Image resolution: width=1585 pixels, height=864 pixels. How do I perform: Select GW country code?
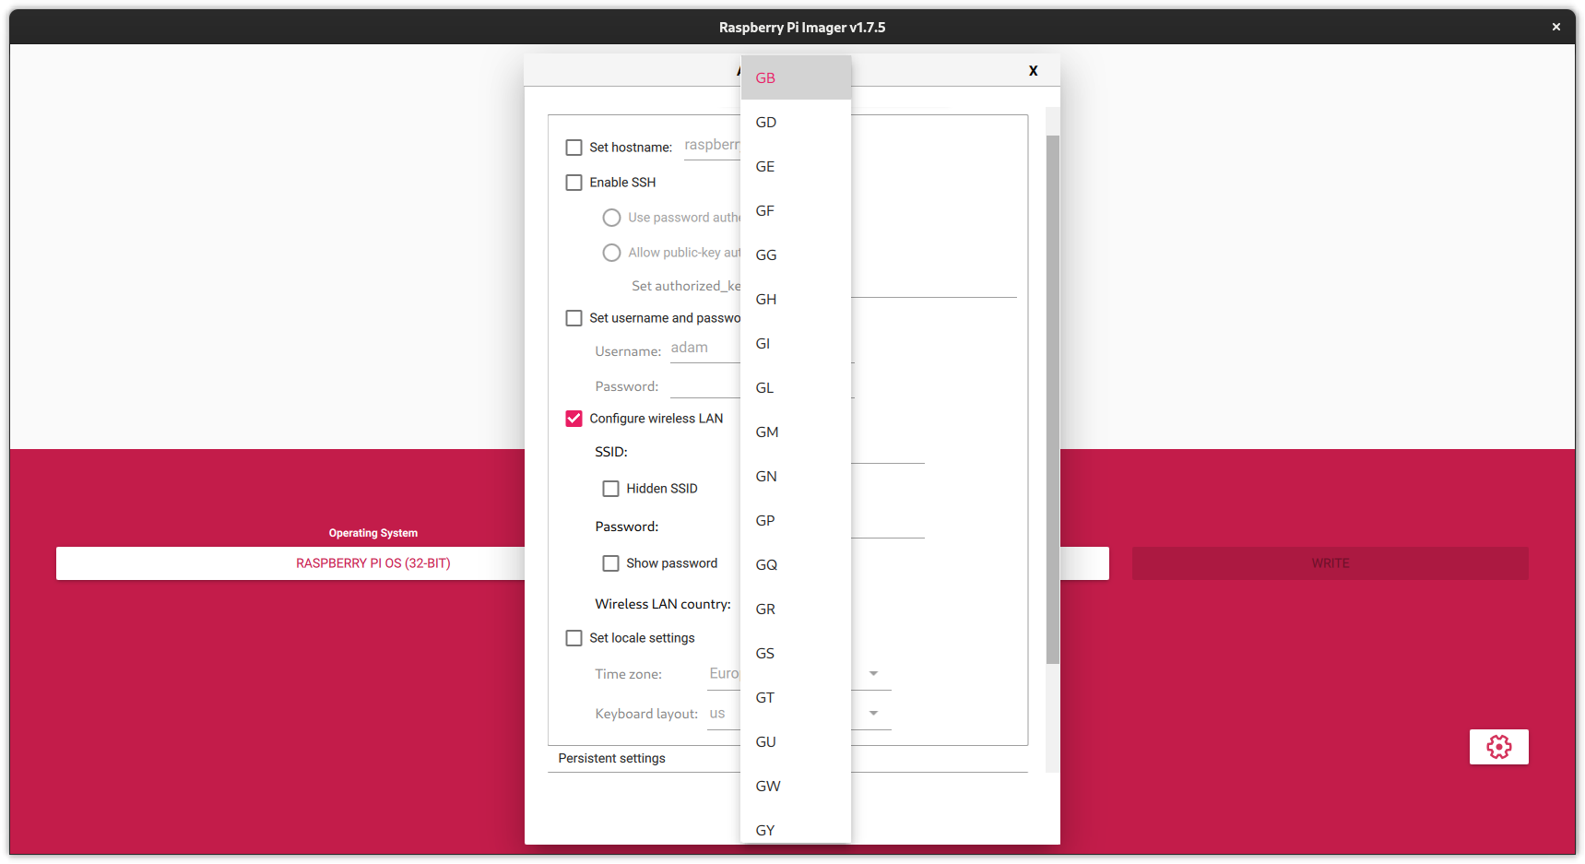[x=796, y=786]
